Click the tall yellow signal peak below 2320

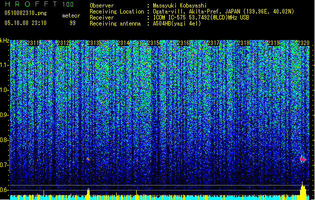[303, 191]
